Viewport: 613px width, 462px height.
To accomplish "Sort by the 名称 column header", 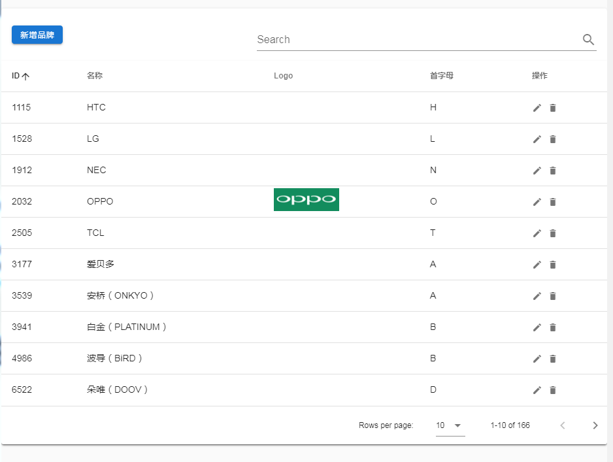I will pos(95,76).
